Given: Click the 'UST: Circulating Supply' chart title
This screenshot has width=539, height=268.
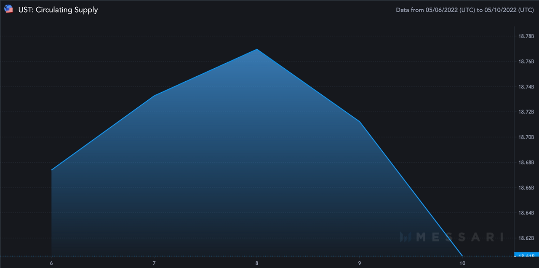Looking at the screenshot, I should point(58,10).
